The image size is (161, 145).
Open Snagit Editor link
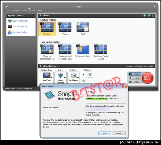[x=20, y=21]
